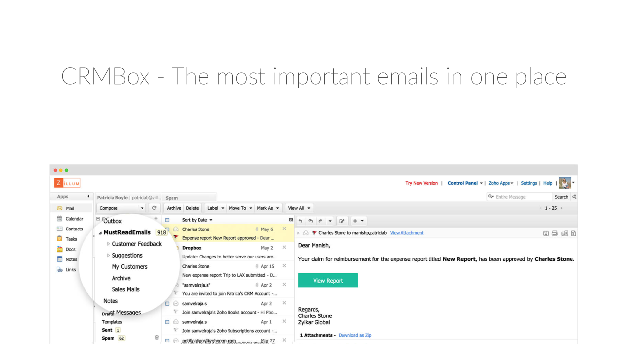The width and height of the screenshot is (629, 344).
Task: Click the edit-as-new pencil icon
Action: pos(342,221)
